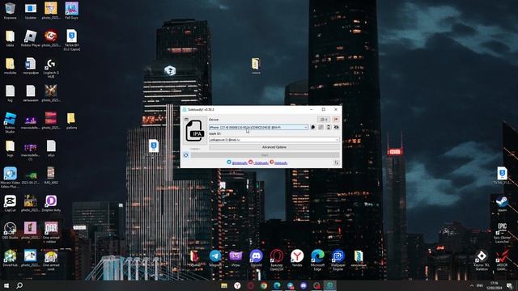Click the Start button in Sideloadly

tap(265, 155)
